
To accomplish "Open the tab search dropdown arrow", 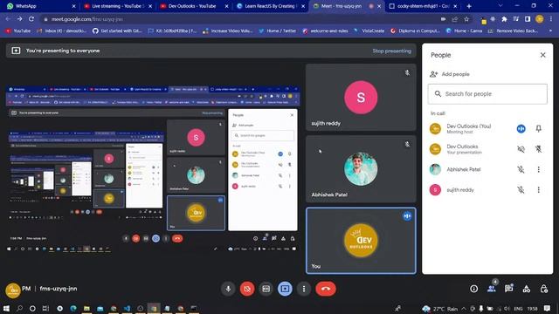I will coord(500,6).
